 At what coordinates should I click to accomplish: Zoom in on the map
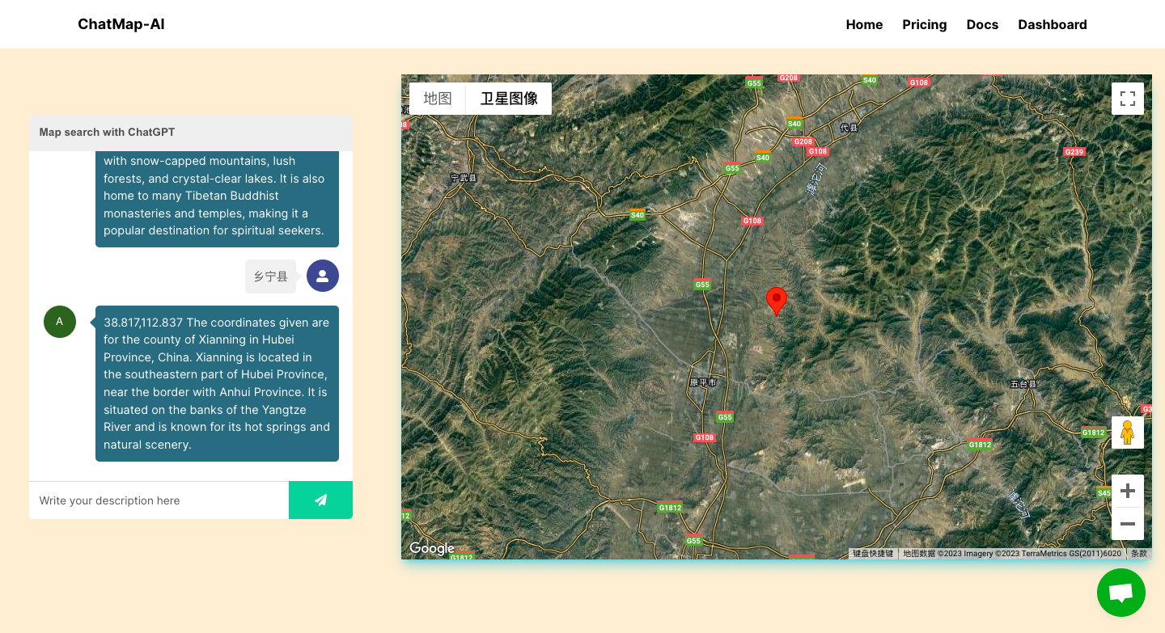(x=1128, y=491)
